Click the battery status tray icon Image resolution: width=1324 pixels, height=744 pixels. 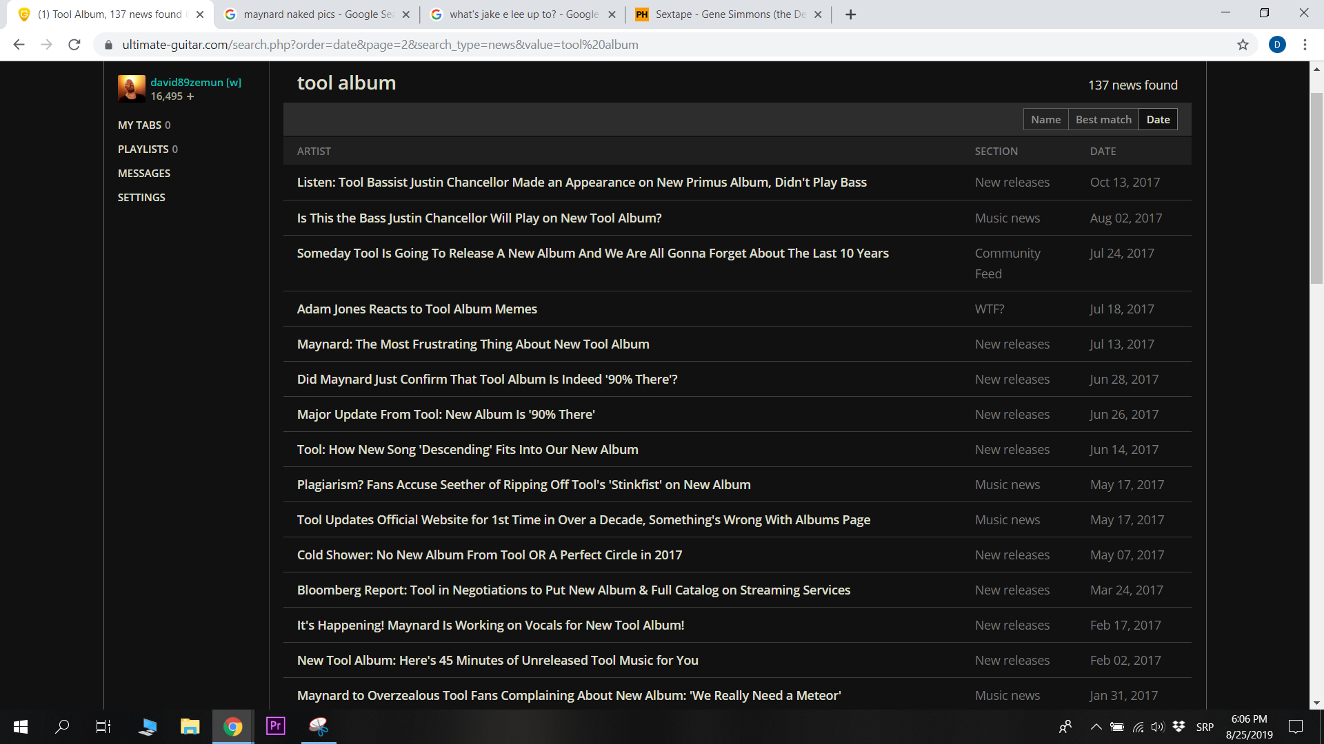[x=1117, y=727]
